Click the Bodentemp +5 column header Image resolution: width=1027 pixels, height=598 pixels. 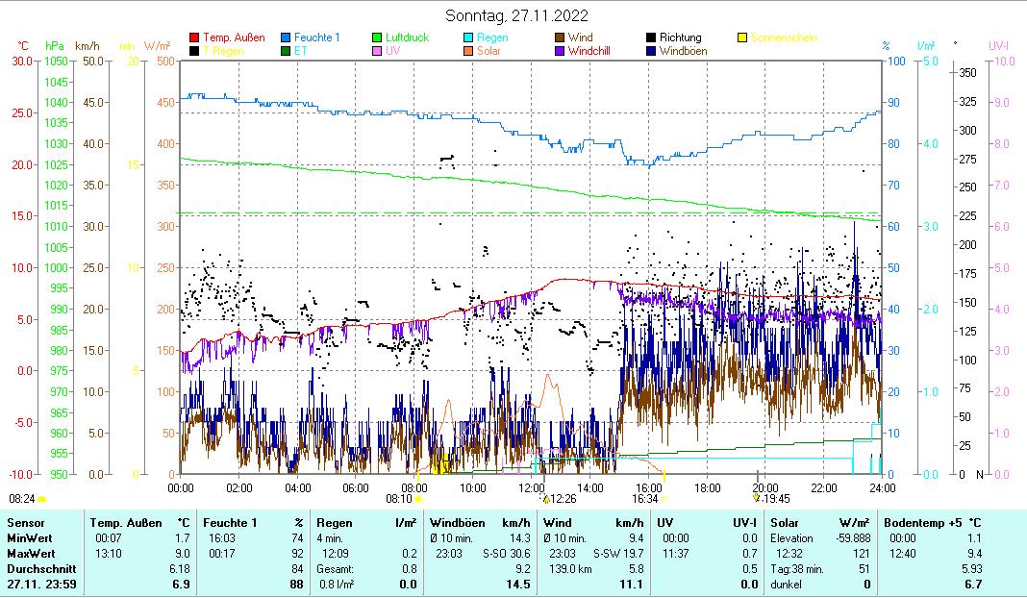point(922,522)
